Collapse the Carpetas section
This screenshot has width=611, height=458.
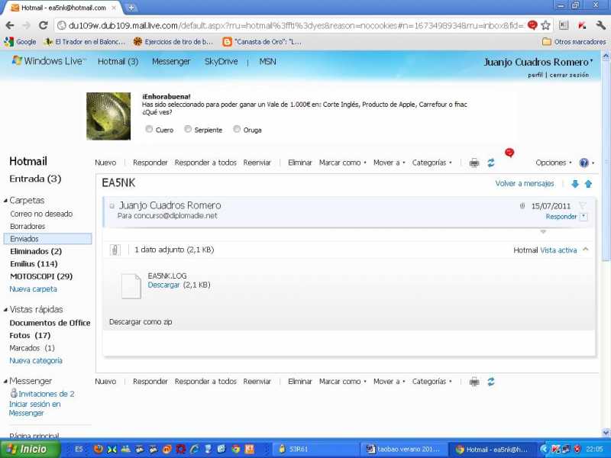coord(5,201)
